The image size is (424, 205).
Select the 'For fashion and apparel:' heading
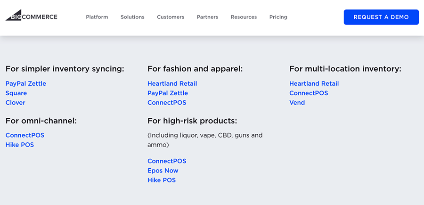[x=195, y=69]
